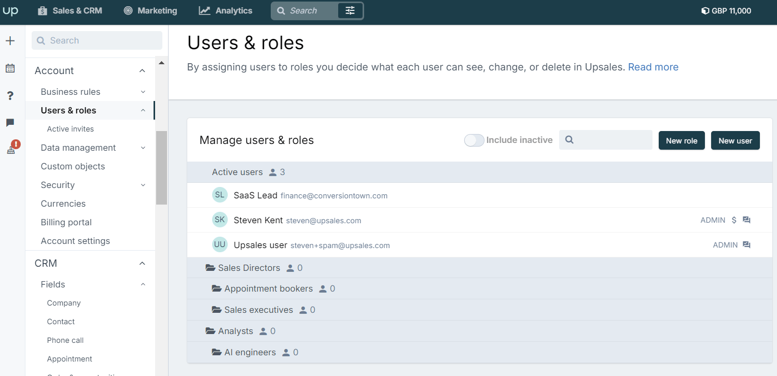Viewport: 777px width, 376px height.
Task: Click the GBP 11,000 cube icon
Action: [705, 10]
